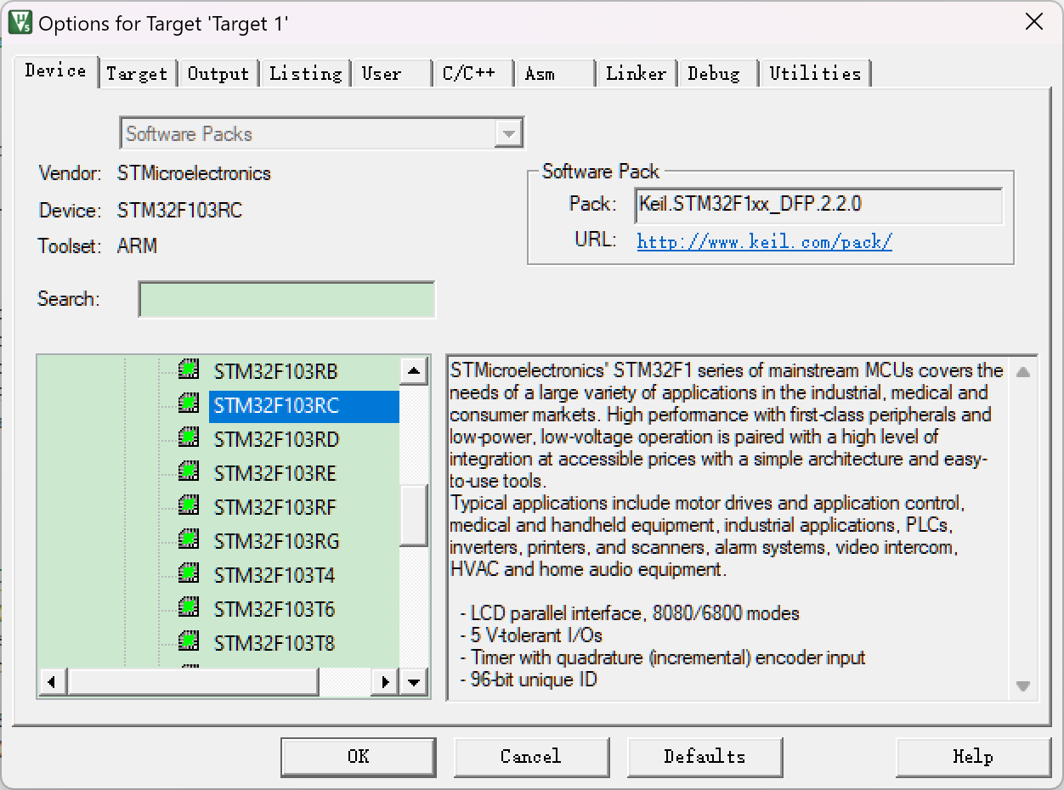The height and width of the screenshot is (790, 1064).
Task: Click the Help button
Action: (x=973, y=757)
